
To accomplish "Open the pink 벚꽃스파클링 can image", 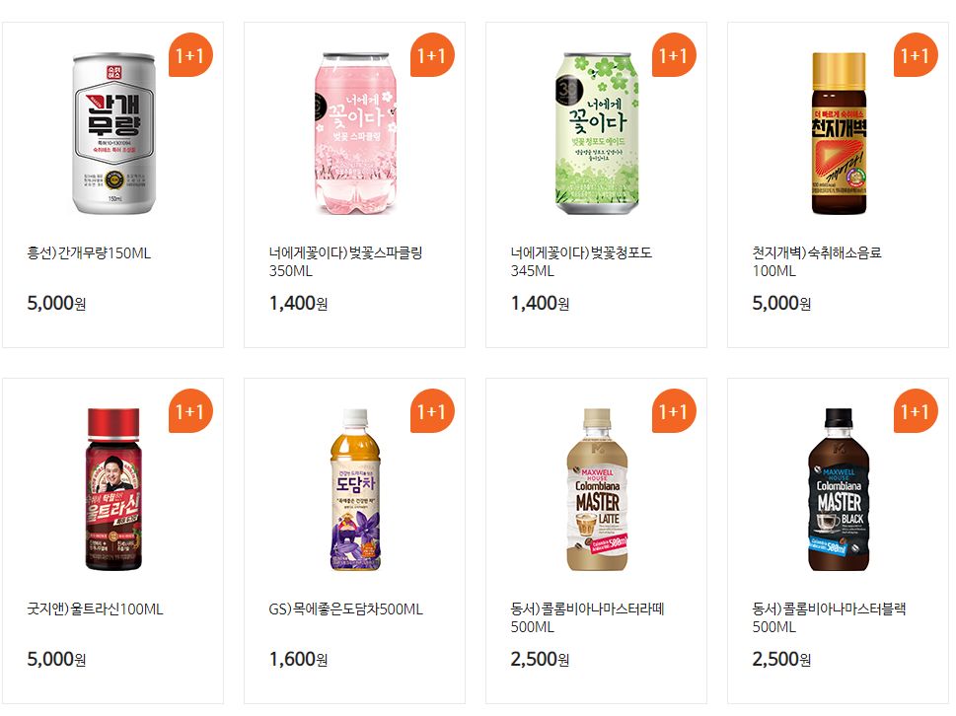I will [355, 133].
